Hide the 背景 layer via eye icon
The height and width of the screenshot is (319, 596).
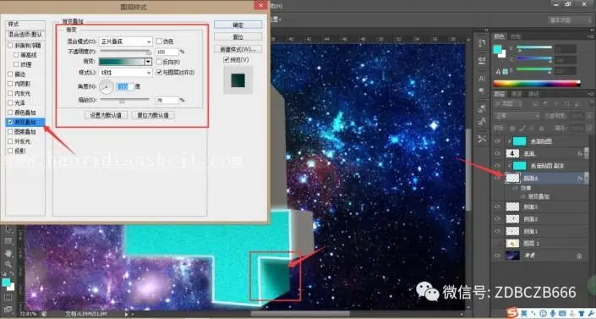497,256
